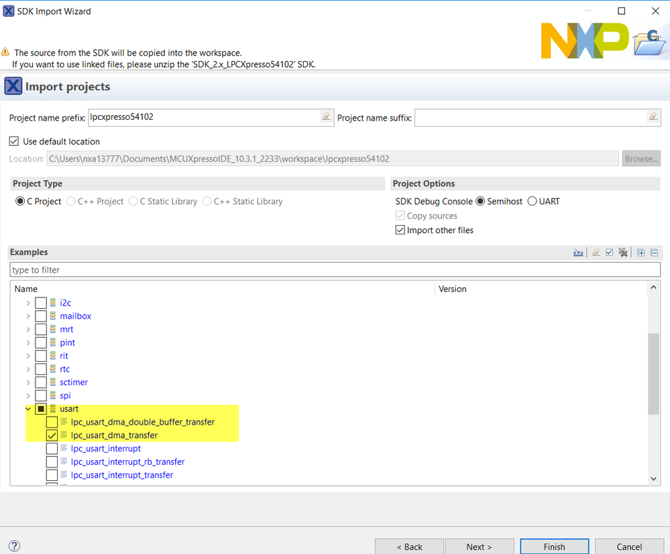Clear the project name prefix with eraser icon
Viewport: 670px width, 554px height.
327,117
